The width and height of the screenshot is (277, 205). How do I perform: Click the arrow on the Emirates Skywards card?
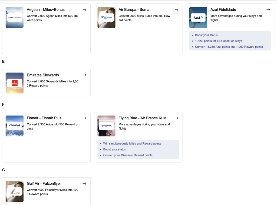(x=84, y=75)
